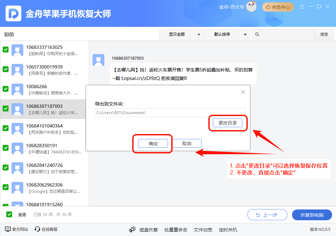
Task: Uncheck the 10684101040364 message checkbox
Action: coord(6,128)
